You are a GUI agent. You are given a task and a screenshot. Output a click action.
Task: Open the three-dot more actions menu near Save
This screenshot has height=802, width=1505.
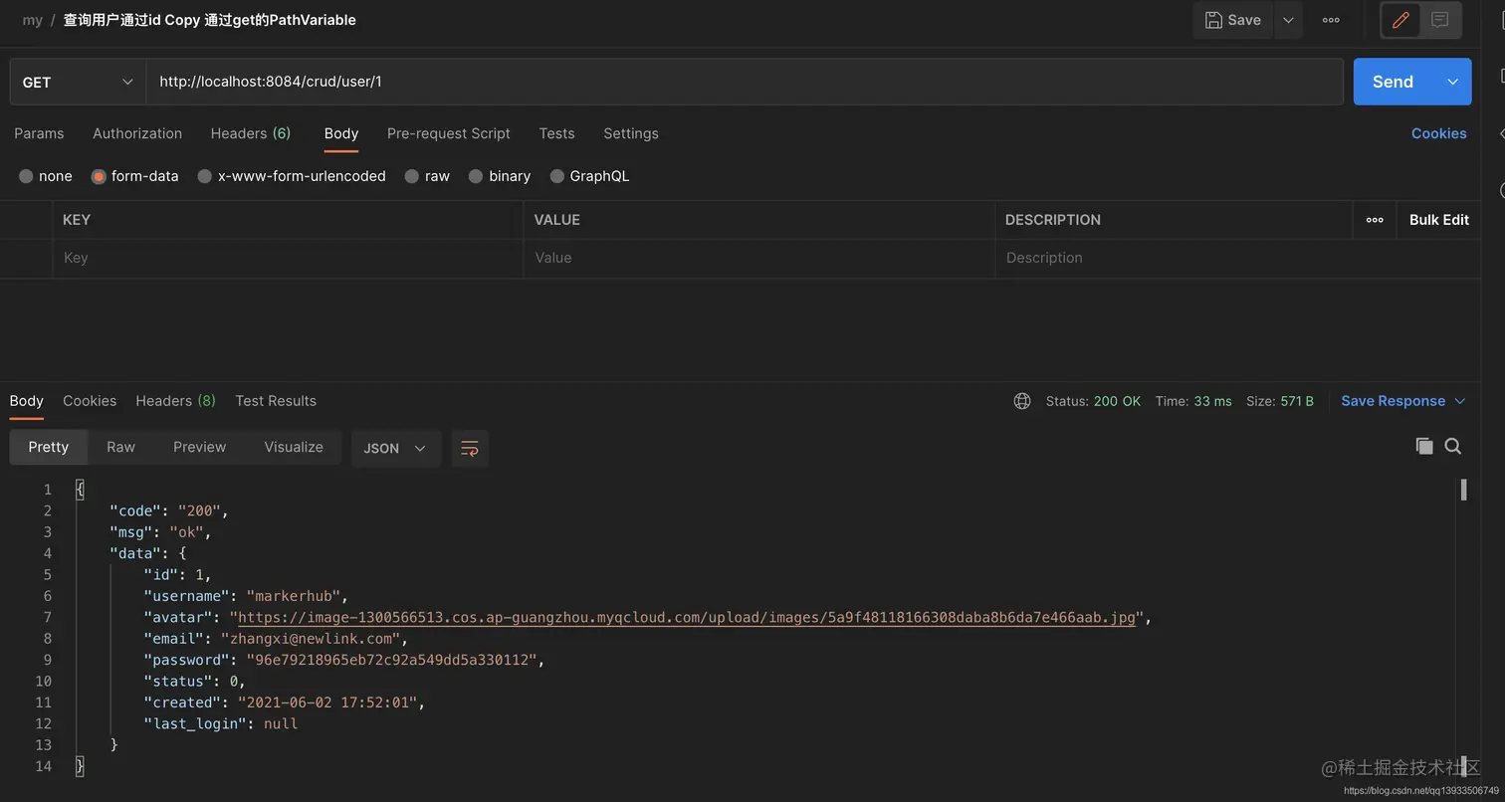1331,20
